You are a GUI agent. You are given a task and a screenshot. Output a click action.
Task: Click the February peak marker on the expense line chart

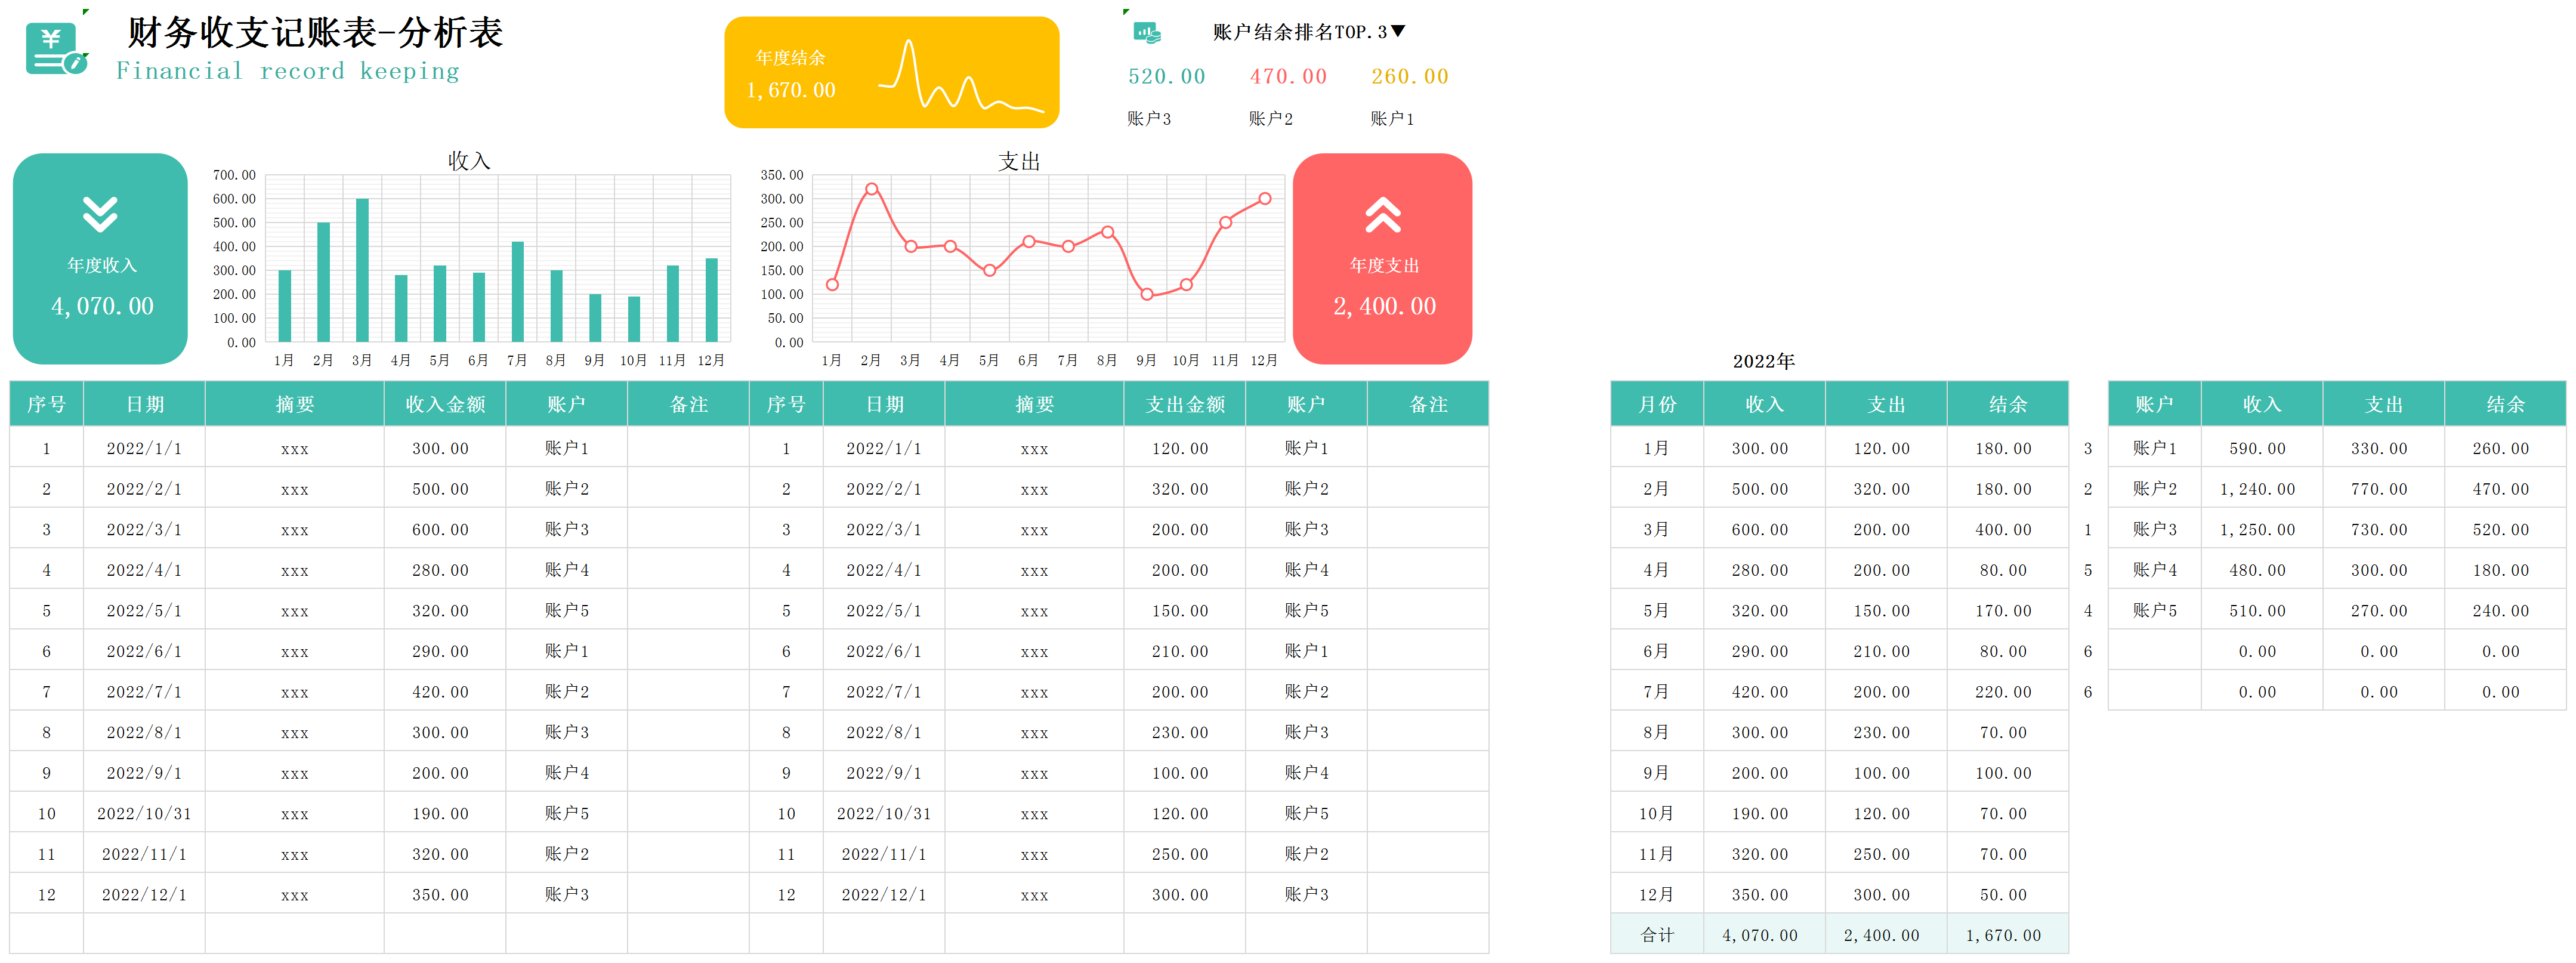coord(871,189)
